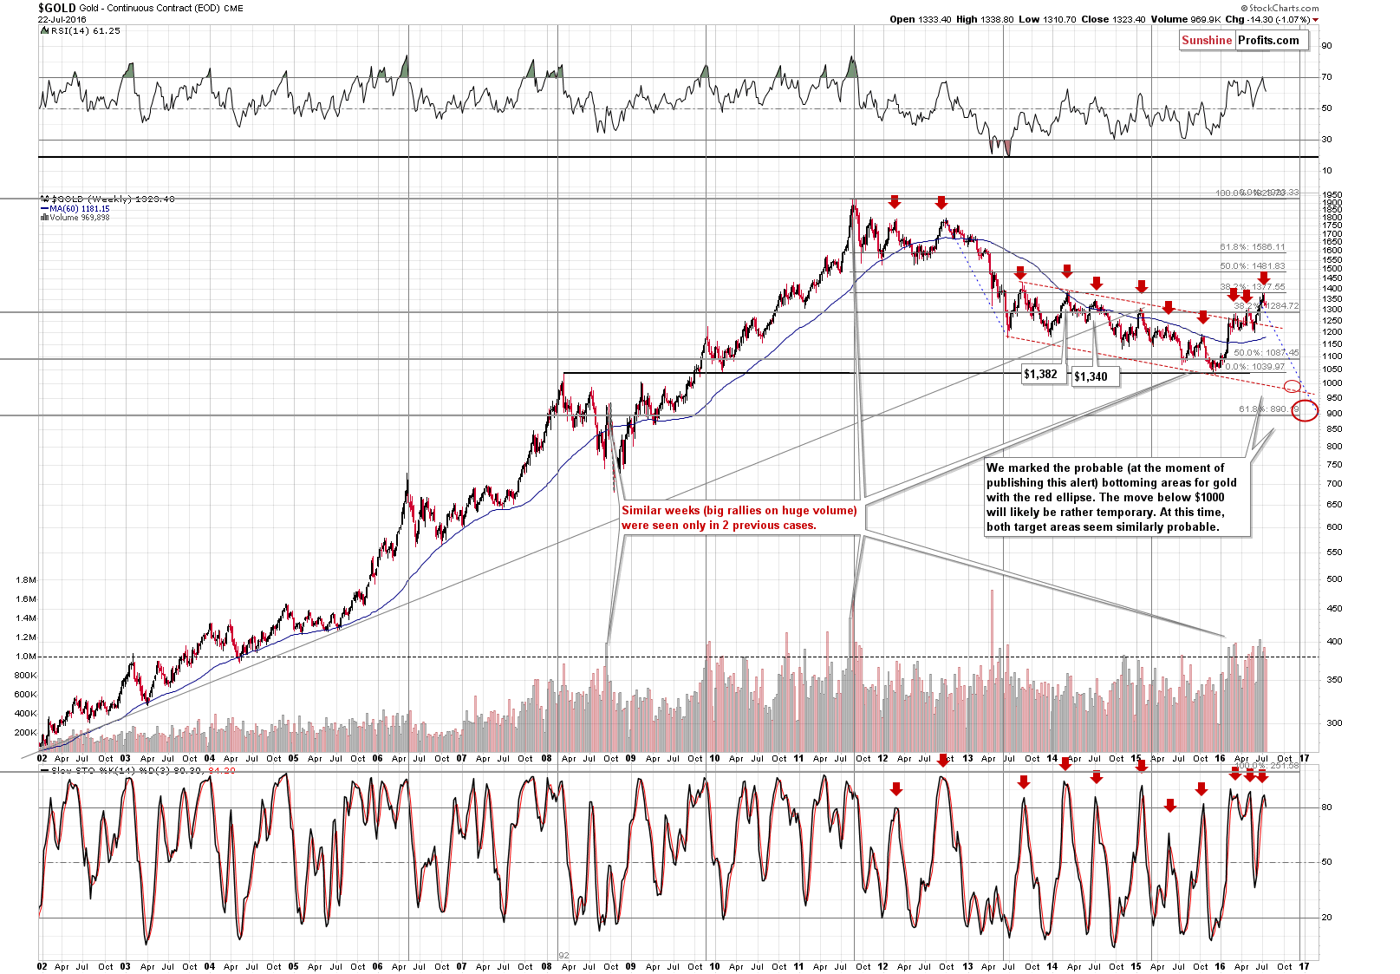Click the RSI(14) 61.25 indicator label
This screenshot has height=974, width=1400.
[x=81, y=30]
